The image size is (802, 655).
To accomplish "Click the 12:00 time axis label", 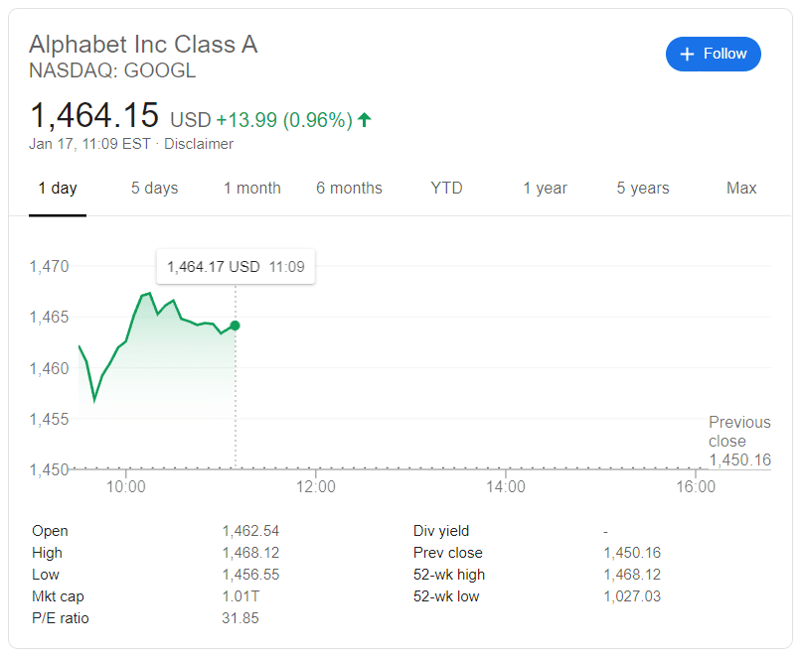I will (x=316, y=487).
